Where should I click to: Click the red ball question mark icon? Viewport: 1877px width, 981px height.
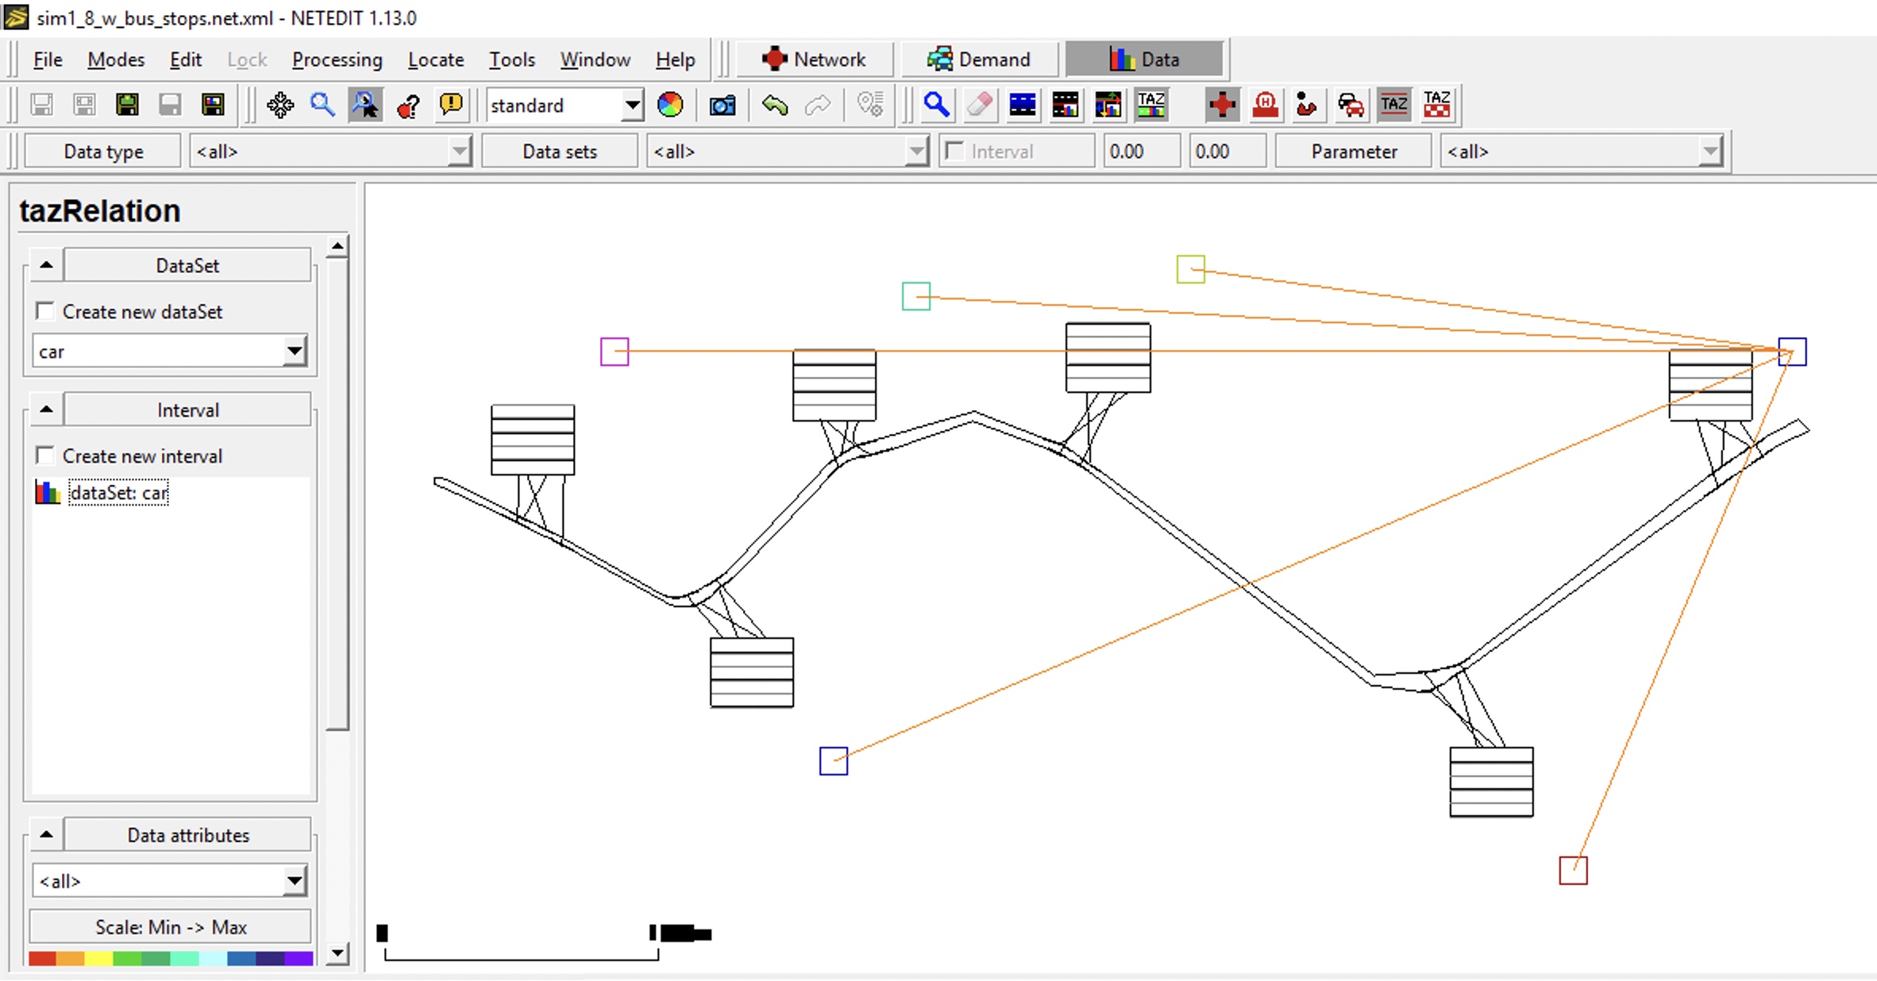pyautogui.click(x=408, y=105)
